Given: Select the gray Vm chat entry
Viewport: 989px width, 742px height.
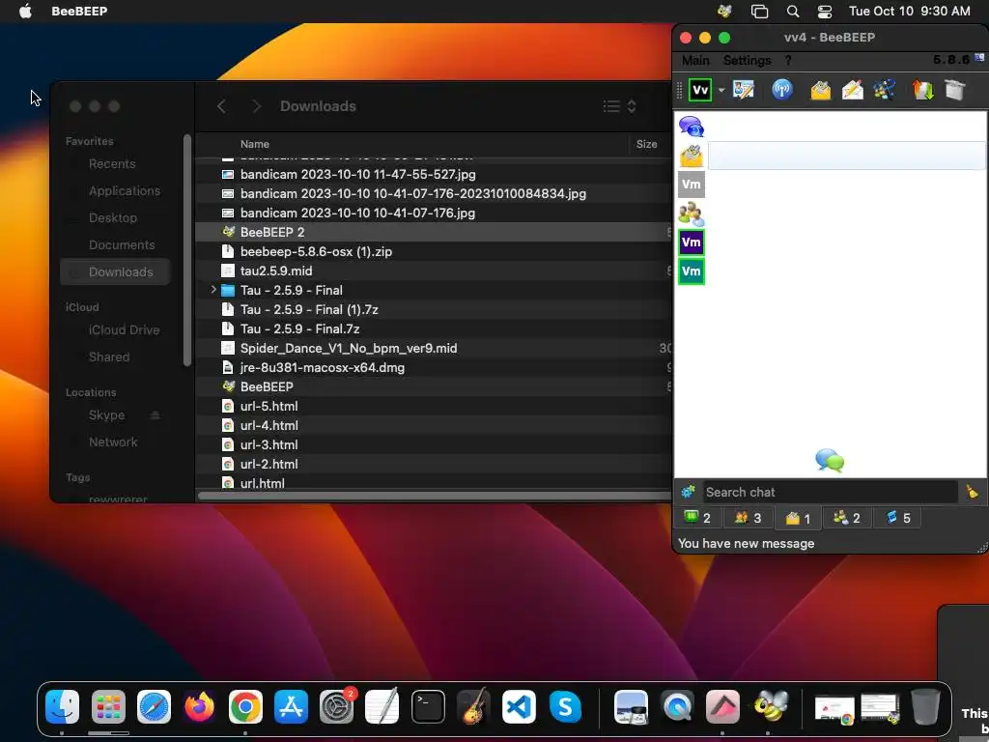Looking at the screenshot, I should coord(692,185).
